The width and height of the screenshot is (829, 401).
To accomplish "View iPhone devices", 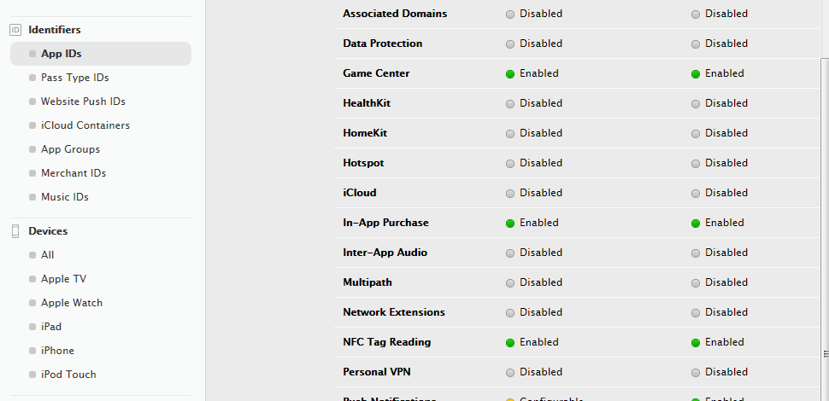I will point(57,351).
